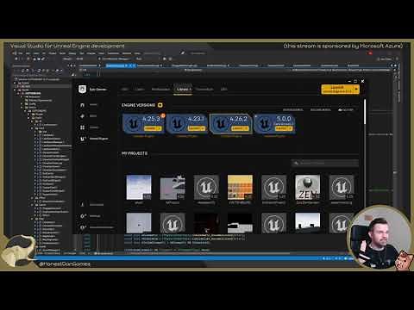Open options arrow beside 5.0.0 Launch
The image size is (414, 310).
pyautogui.click(x=291, y=128)
